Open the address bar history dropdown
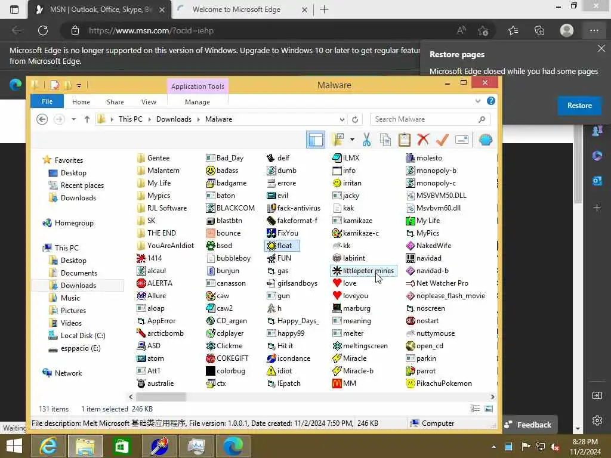 click(x=342, y=119)
